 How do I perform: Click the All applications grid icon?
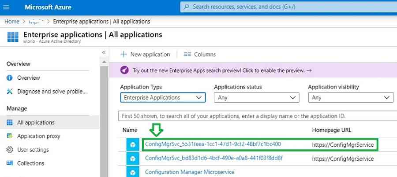point(10,123)
